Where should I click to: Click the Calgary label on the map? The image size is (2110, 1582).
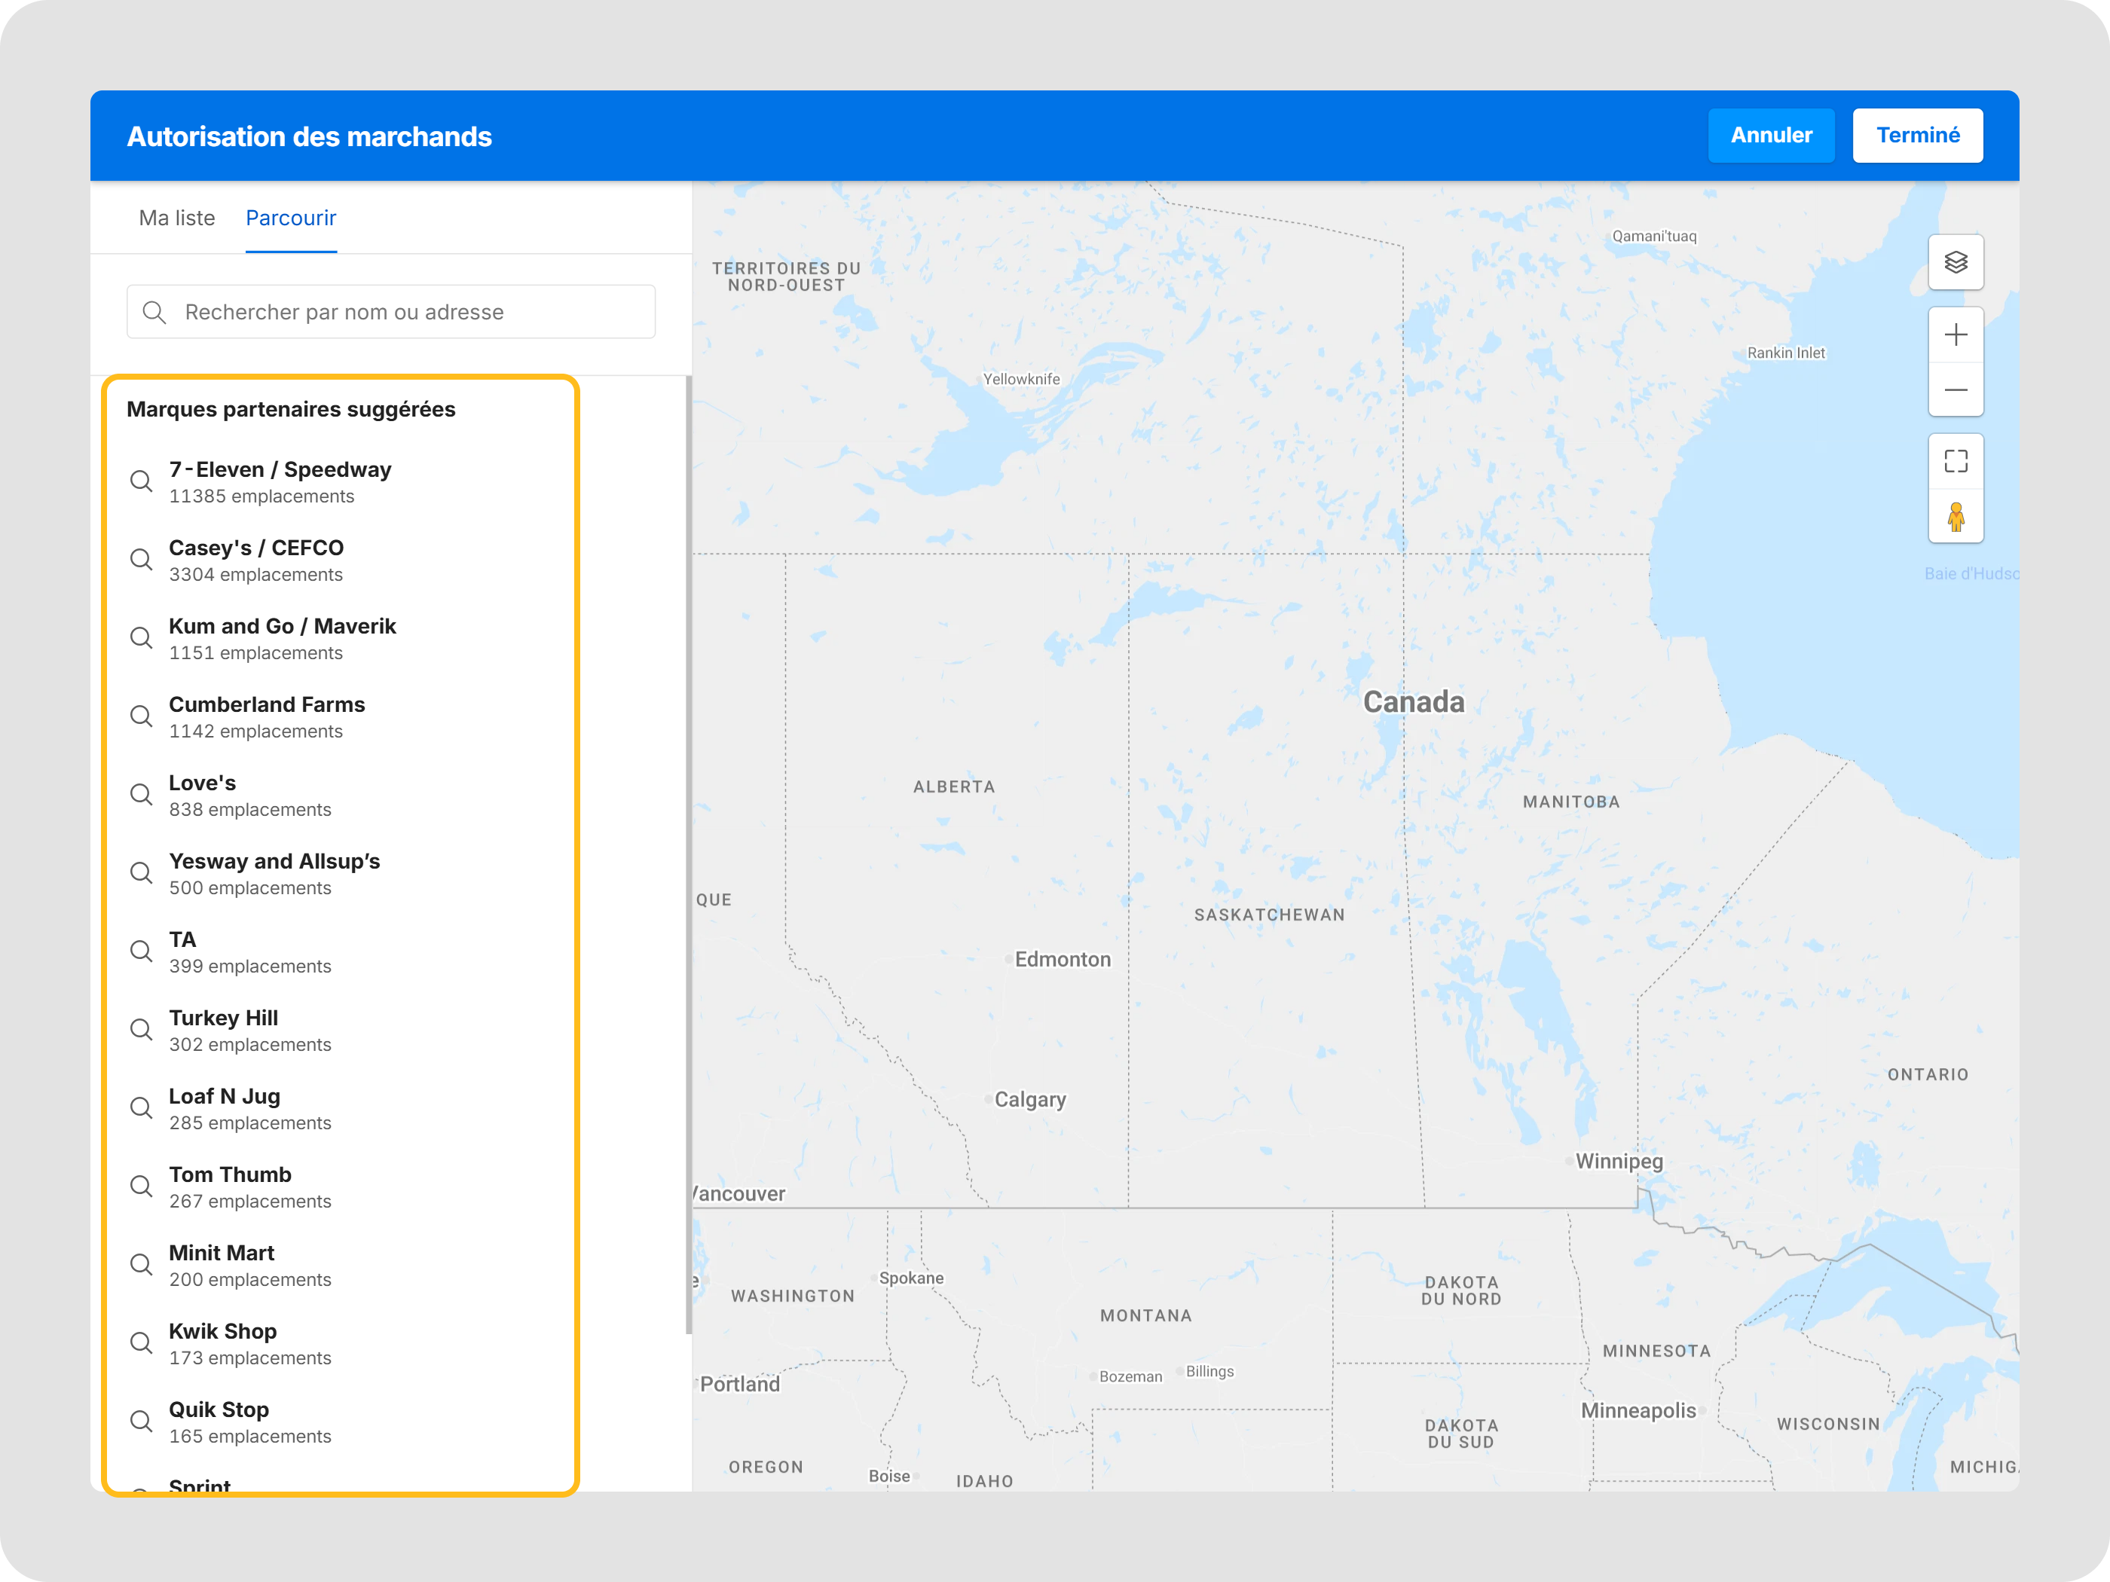[1030, 1099]
